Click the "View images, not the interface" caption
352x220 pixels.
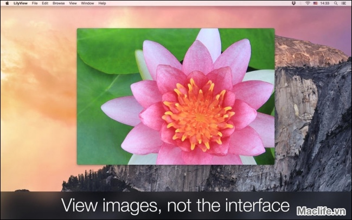point(175,206)
